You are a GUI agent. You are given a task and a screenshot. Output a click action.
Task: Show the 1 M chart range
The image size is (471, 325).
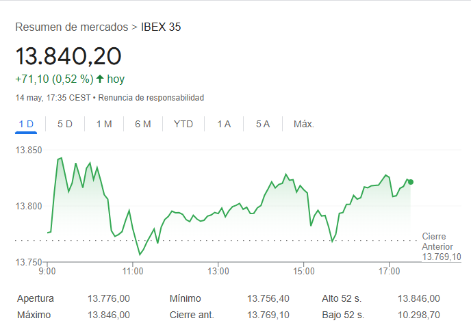(104, 124)
